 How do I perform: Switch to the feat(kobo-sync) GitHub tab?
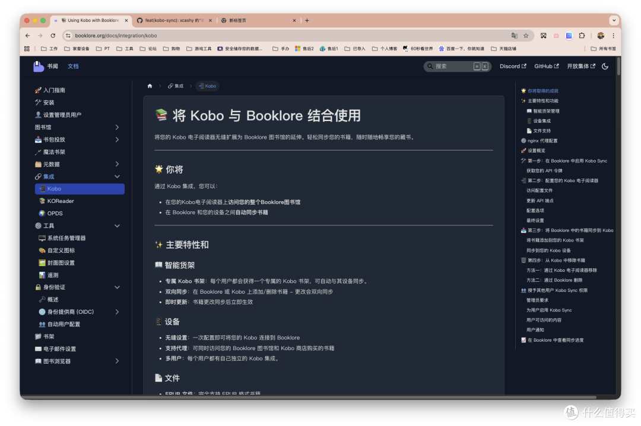tap(174, 20)
